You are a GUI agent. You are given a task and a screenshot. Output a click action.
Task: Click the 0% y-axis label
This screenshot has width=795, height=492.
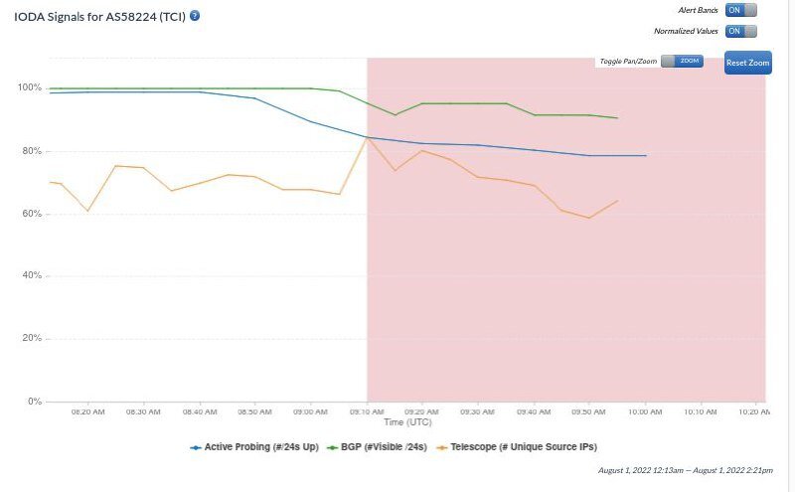34,402
